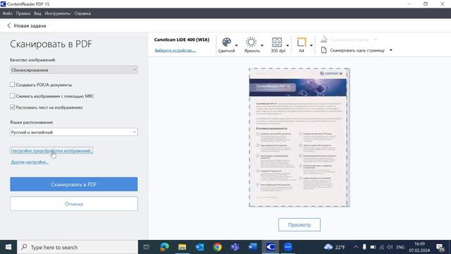Uncheck Распознать текст на изображениях
This screenshot has width=451, height=254.
13,107
